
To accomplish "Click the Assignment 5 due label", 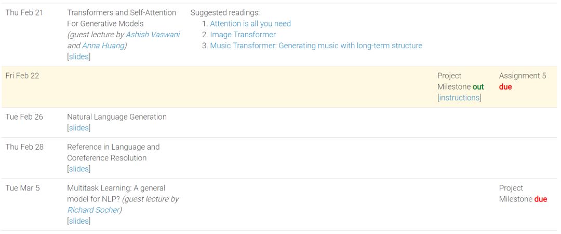I will click(x=523, y=81).
